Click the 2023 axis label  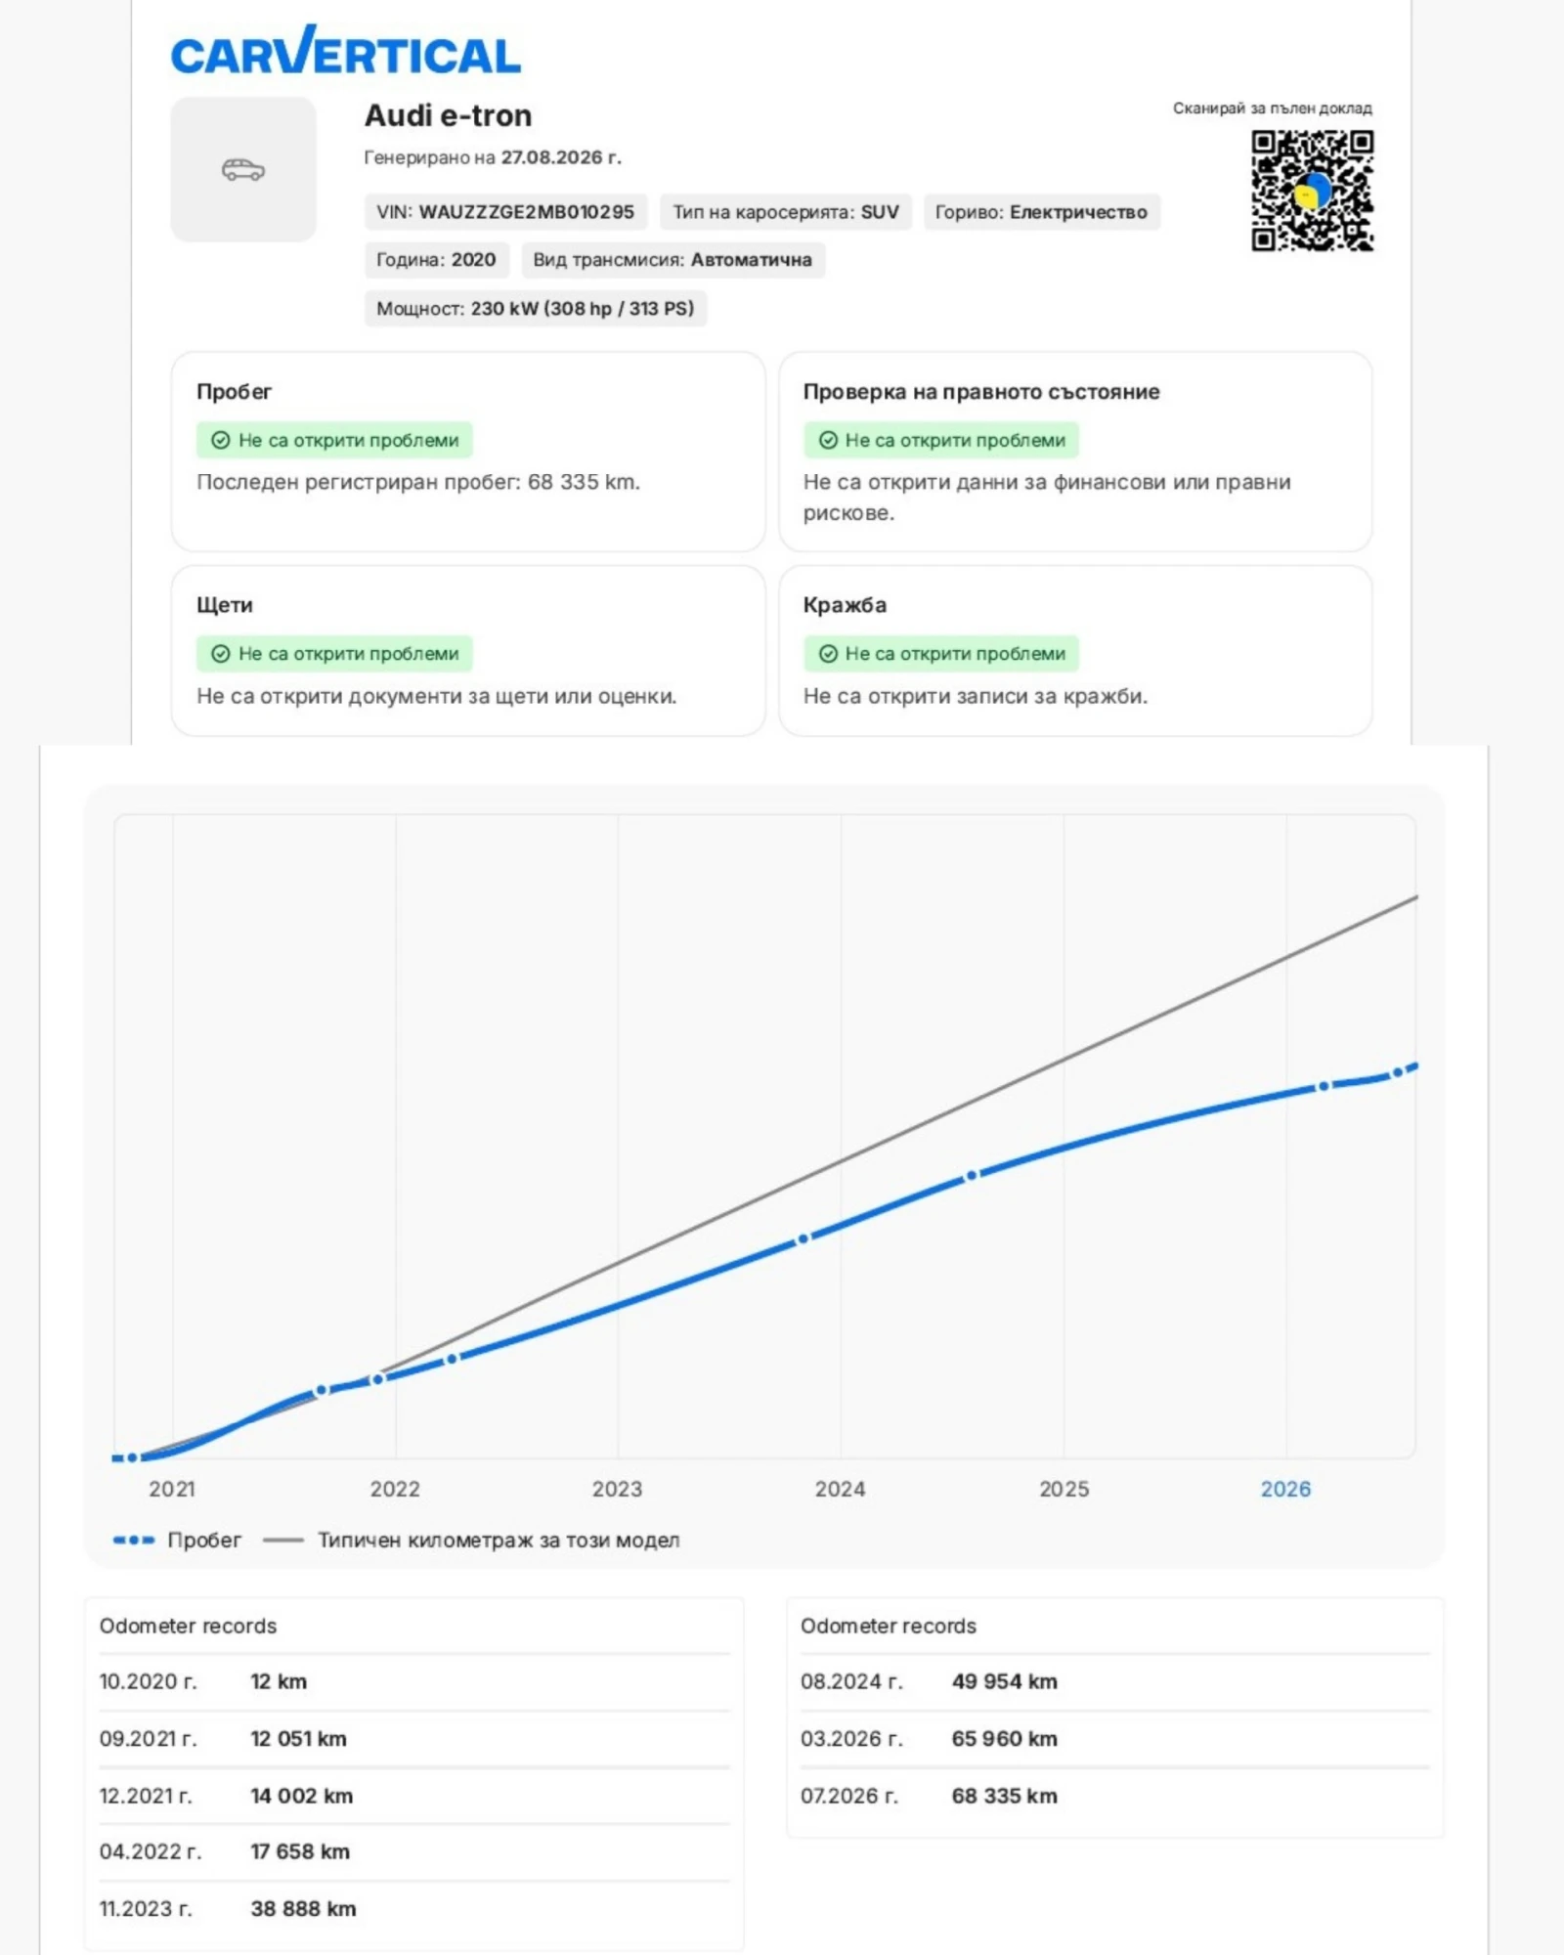618,1489
